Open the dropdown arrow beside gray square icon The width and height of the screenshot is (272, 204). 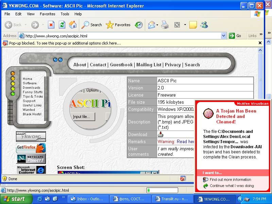point(185,25)
